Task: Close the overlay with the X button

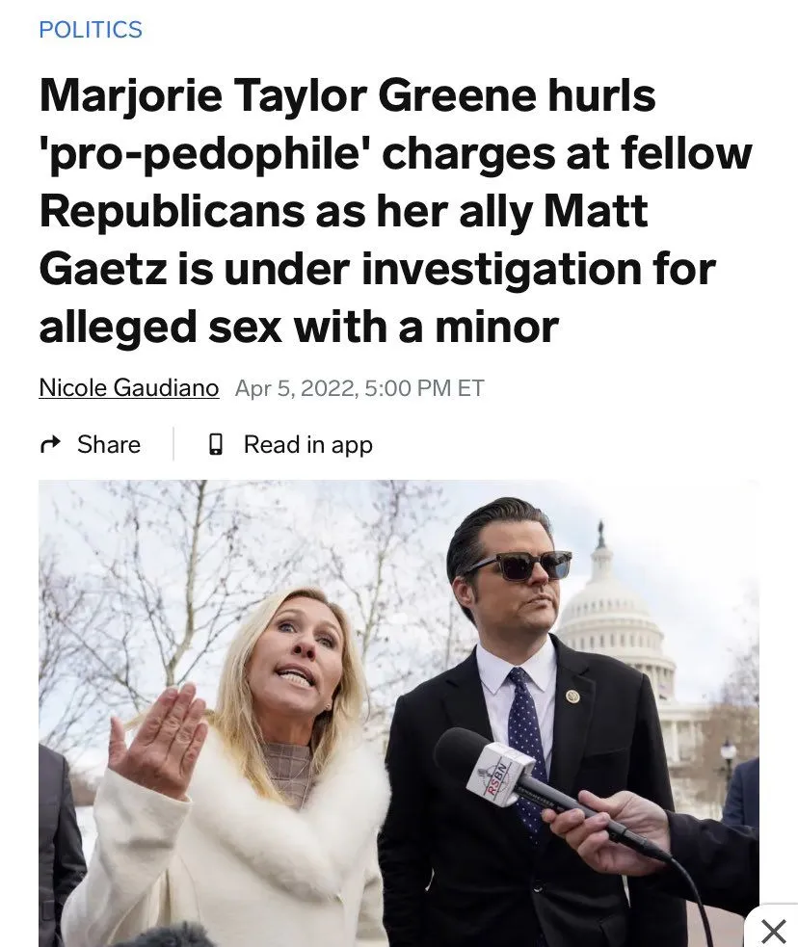Action: click(773, 930)
